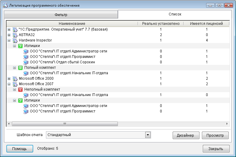The height and width of the screenshot is (157, 236).
Task: Click the installed count 2 for ASTRA32
Action: tap(161, 35)
